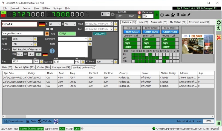Open the R report dropdown

tap(70, 24)
